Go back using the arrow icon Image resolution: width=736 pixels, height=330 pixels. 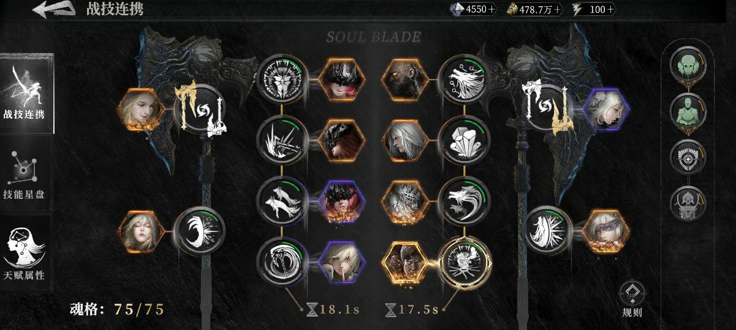[54, 10]
